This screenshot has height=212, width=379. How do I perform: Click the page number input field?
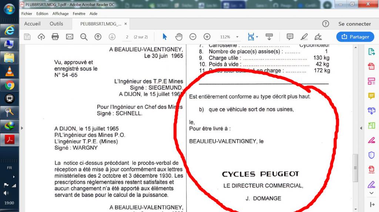pos(127,37)
